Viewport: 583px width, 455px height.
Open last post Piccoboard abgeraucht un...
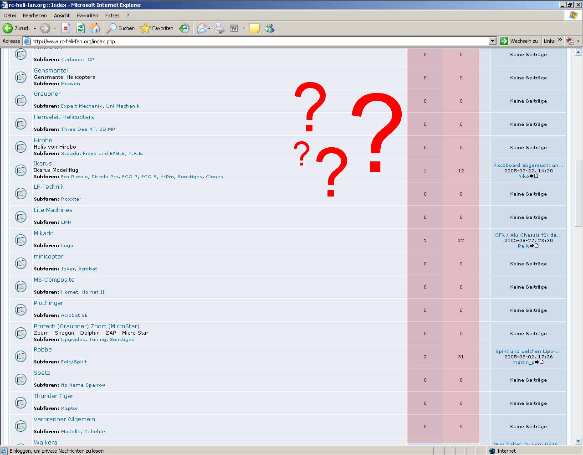pyautogui.click(x=528, y=165)
